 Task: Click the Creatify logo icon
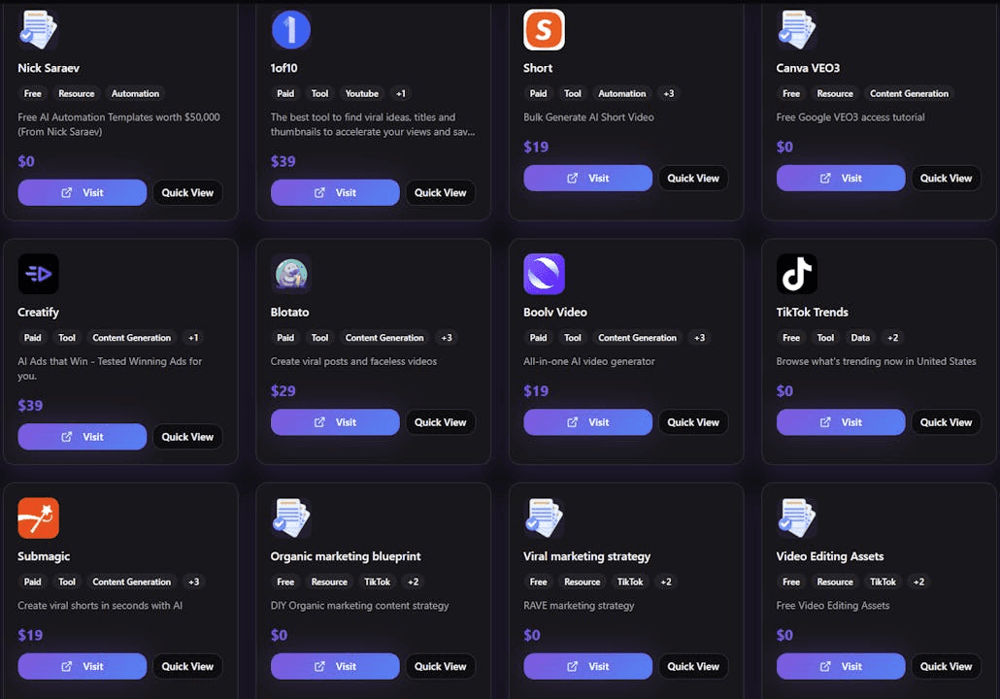pos(39,275)
